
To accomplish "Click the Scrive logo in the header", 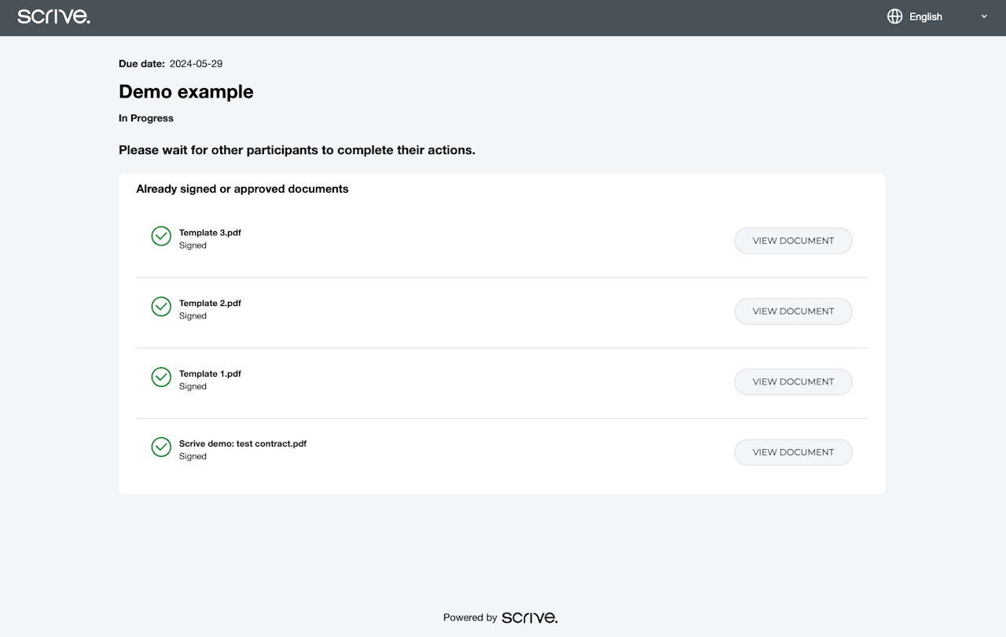I will click(53, 17).
